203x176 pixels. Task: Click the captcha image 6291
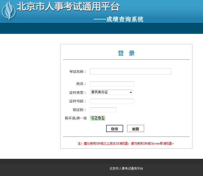(x=98, y=118)
